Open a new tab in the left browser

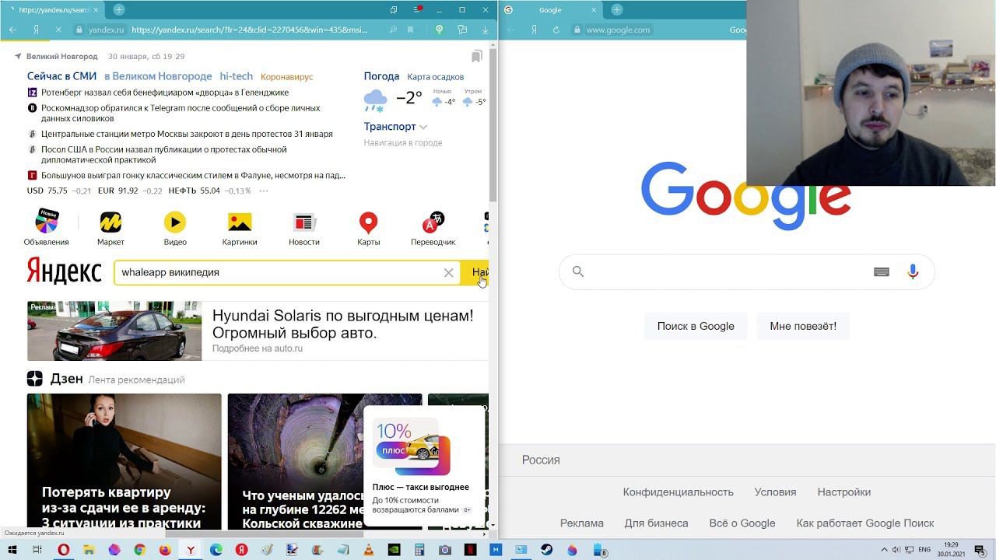pyautogui.click(x=119, y=9)
